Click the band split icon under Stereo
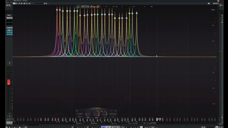The height and width of the screenshot is (128, 228). pyautogui.click(x=113, y=117)
